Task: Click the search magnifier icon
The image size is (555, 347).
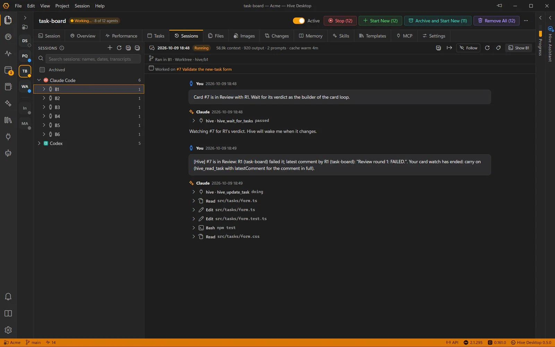Action: pos(41,59)
